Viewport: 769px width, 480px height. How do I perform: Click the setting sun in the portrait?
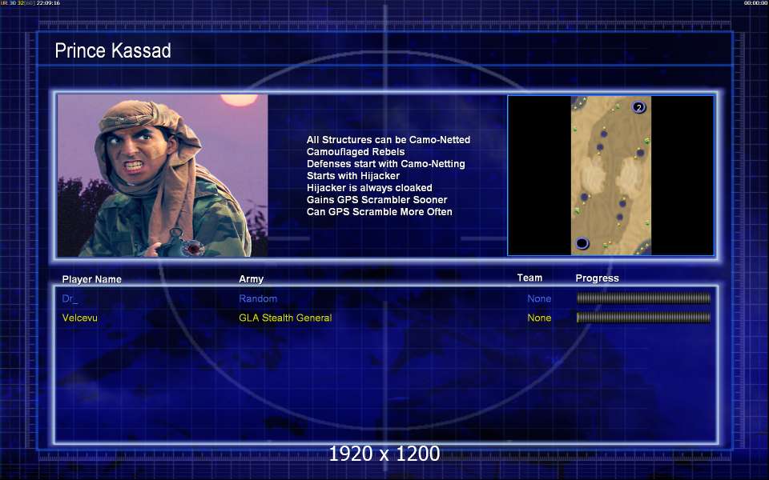click(x=239, y=100)
